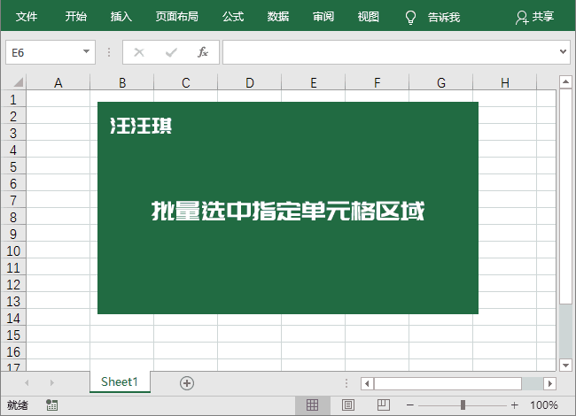The width and height of the screenshot is (576, 416).
Task: Click the 批量选中指定单元格区域 title text
Action: click(288, 211)
